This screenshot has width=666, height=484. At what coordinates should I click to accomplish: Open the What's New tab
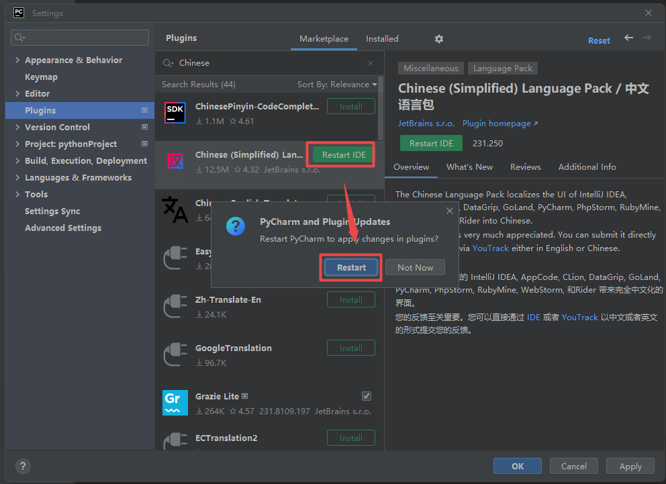tap(469, 167)
